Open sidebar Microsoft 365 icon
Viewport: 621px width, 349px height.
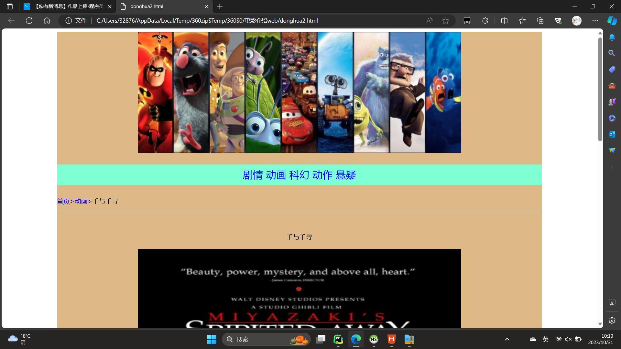click(x=612, y=118)
